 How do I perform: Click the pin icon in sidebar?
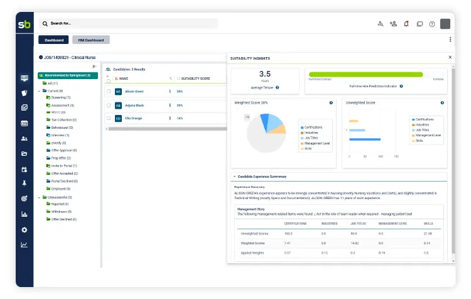click(x=24, y=183)
